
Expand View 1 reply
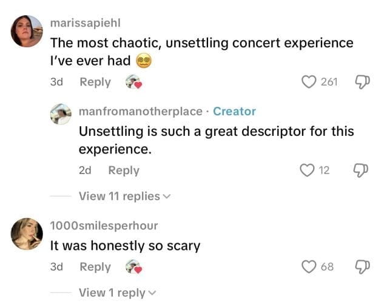pos(117,292)
